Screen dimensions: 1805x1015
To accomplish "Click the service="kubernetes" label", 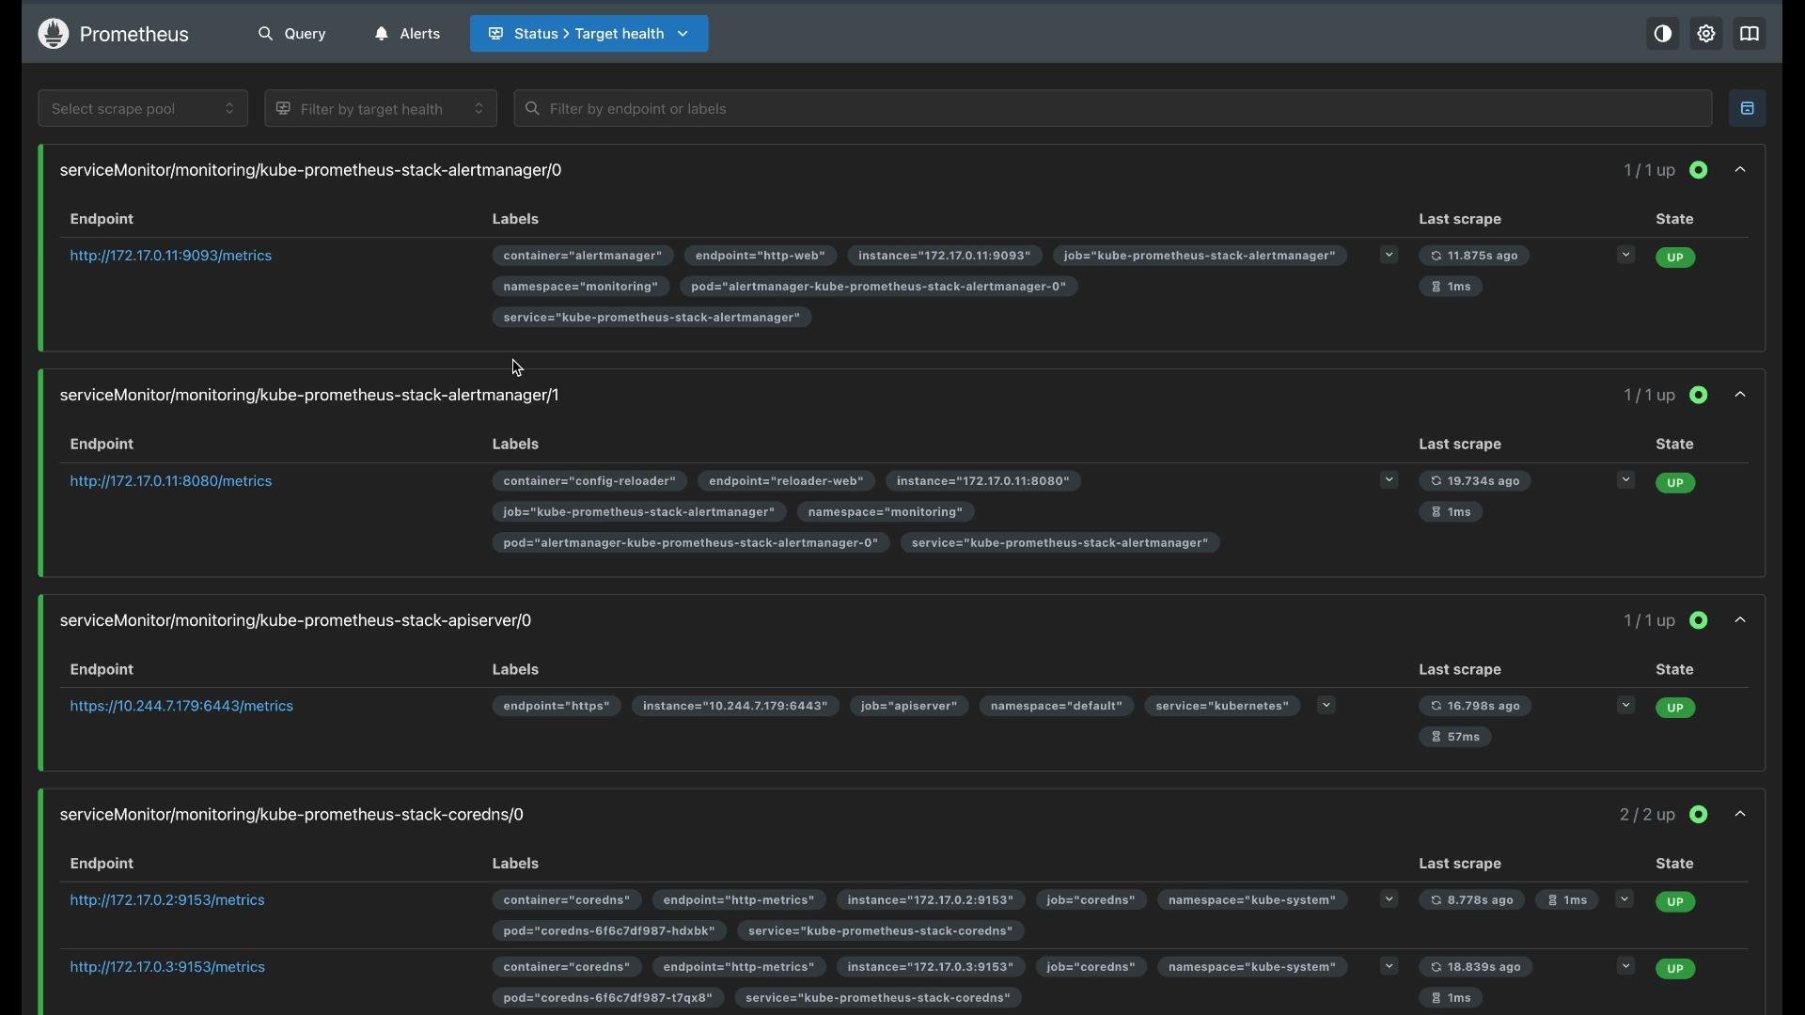I will coord(1222,707).
